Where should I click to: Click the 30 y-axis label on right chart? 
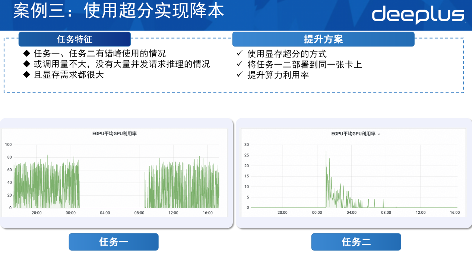(246, 145)
